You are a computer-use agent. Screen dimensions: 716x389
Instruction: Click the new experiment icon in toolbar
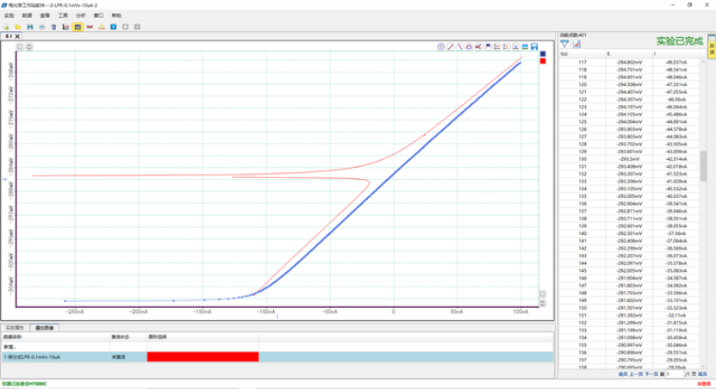coord(6,27)
